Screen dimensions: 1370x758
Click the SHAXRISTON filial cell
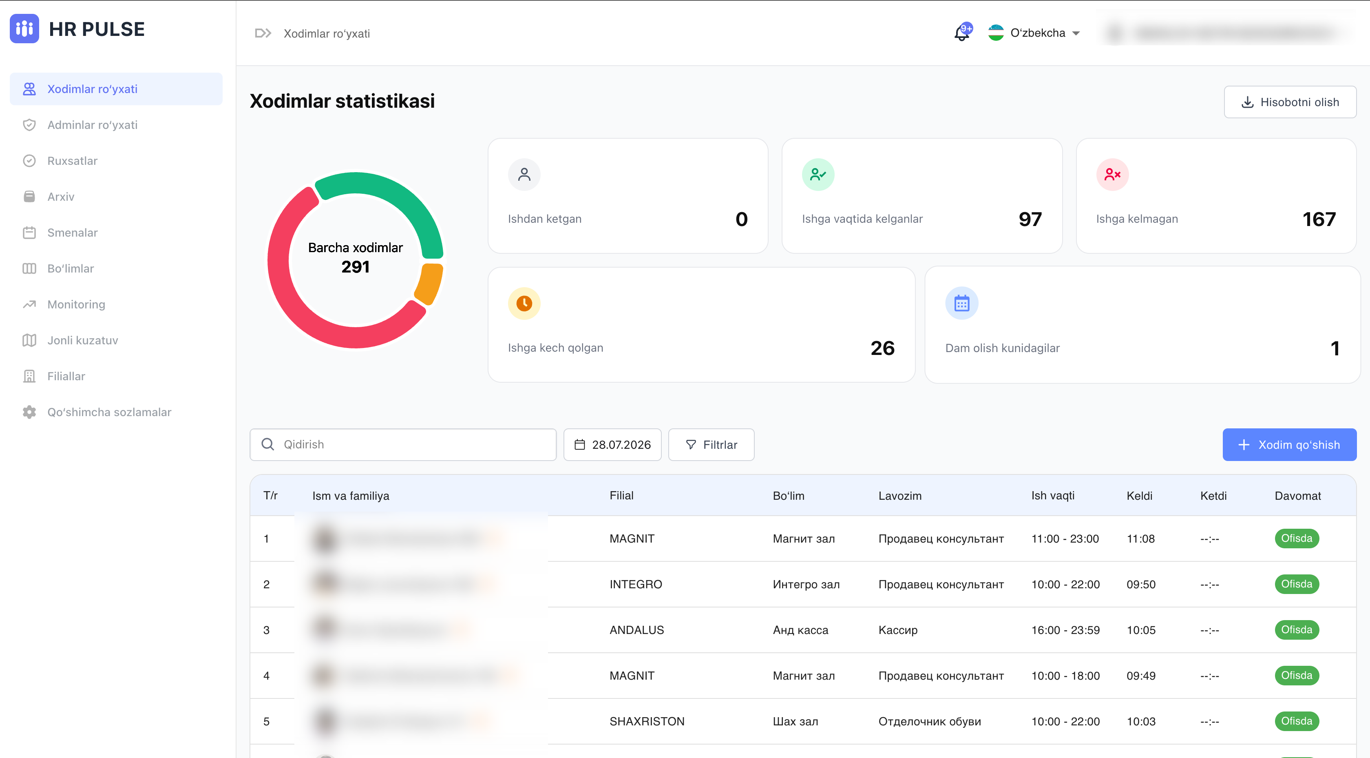(x=647, y=721)
